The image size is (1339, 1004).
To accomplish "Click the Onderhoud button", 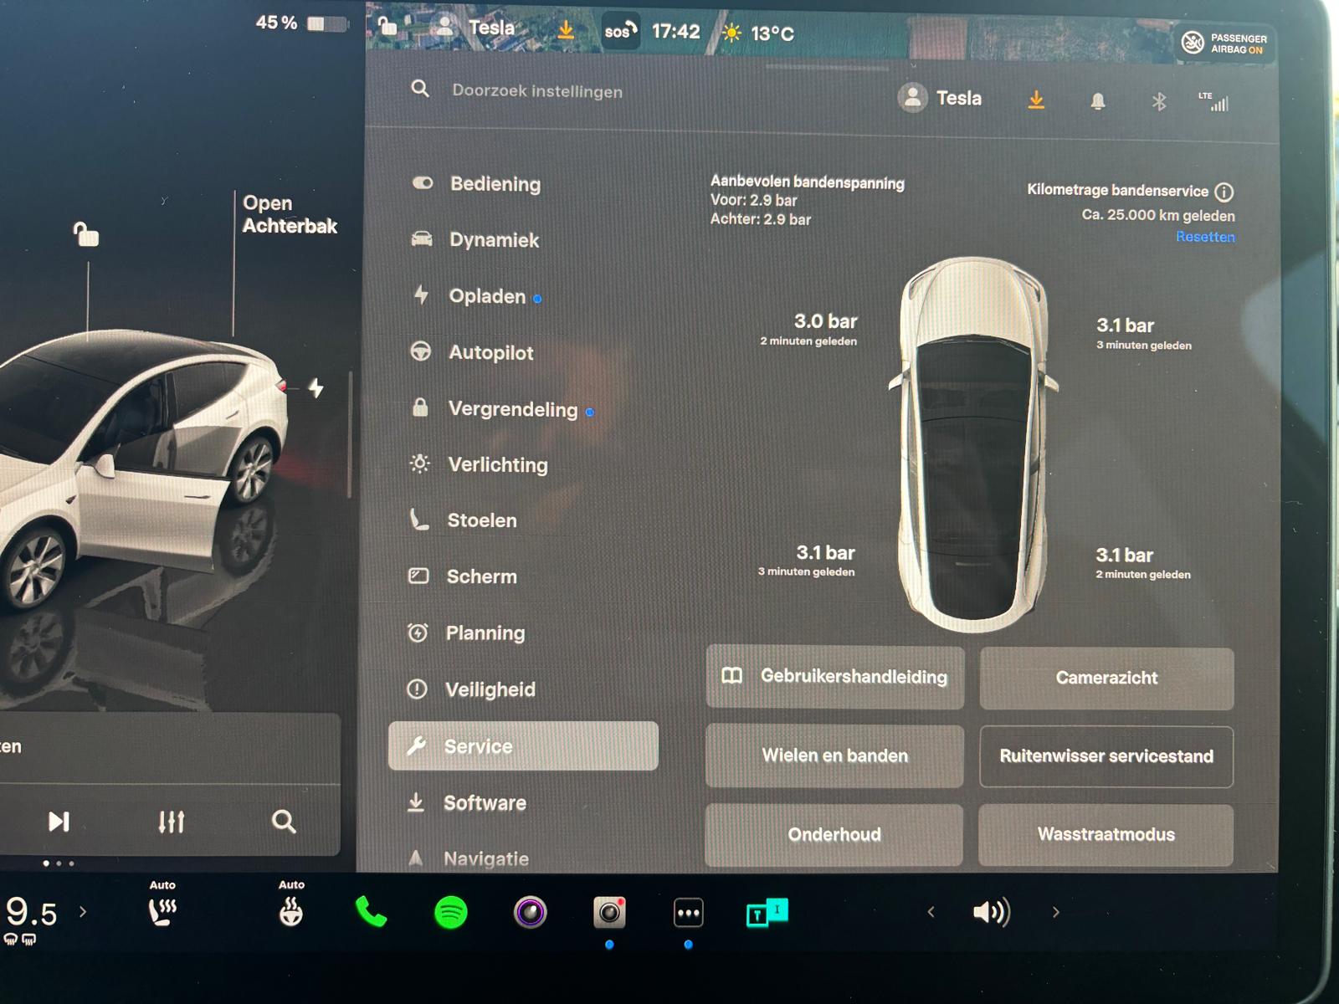I will [834, 834].
